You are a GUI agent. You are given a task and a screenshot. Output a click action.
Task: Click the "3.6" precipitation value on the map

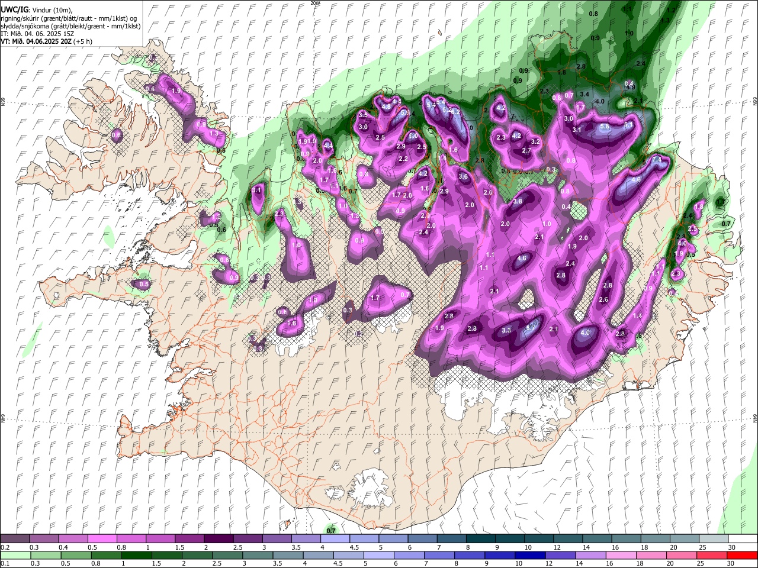(x=463, y=176)
